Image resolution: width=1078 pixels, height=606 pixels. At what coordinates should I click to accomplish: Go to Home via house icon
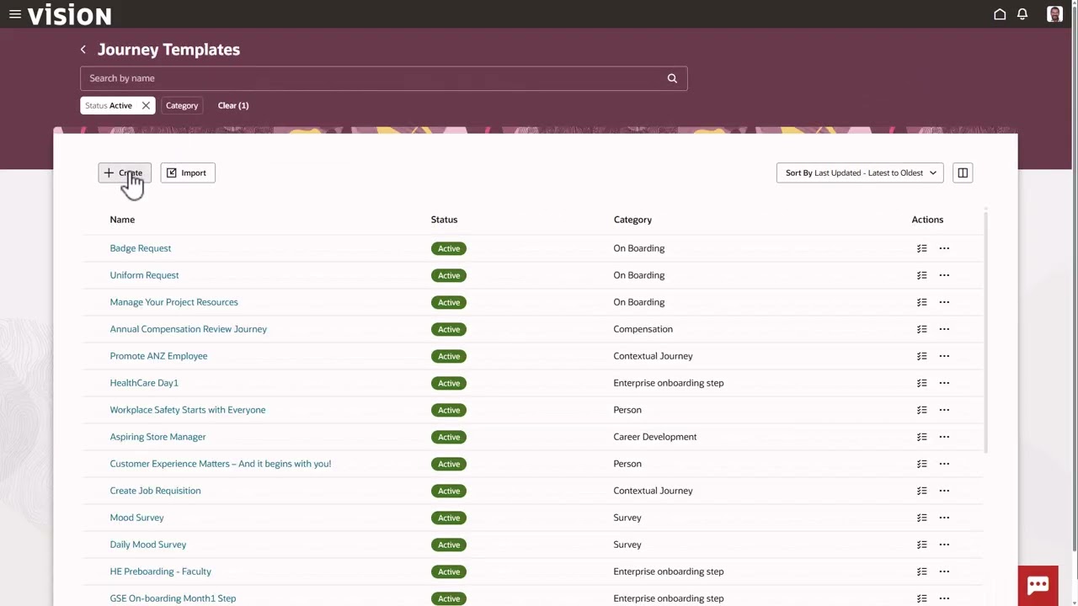1000,14
